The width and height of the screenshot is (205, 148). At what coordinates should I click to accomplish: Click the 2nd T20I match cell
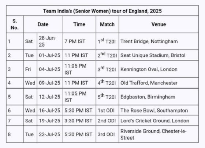(x=107, y=55)
